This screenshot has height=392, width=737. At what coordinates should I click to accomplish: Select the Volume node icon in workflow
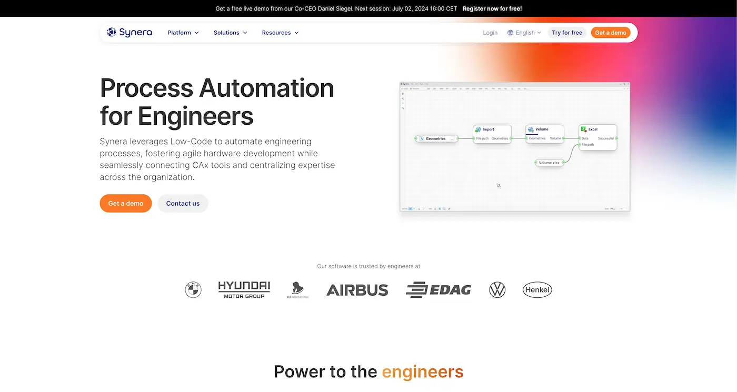point(531,129)
